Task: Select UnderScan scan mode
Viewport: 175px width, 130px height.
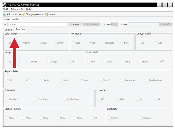Action: click(71, 99)
